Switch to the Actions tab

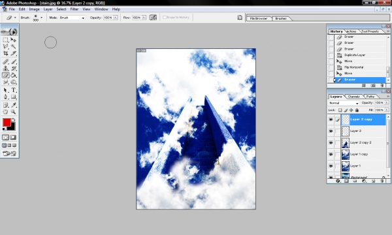pos(351,31)
